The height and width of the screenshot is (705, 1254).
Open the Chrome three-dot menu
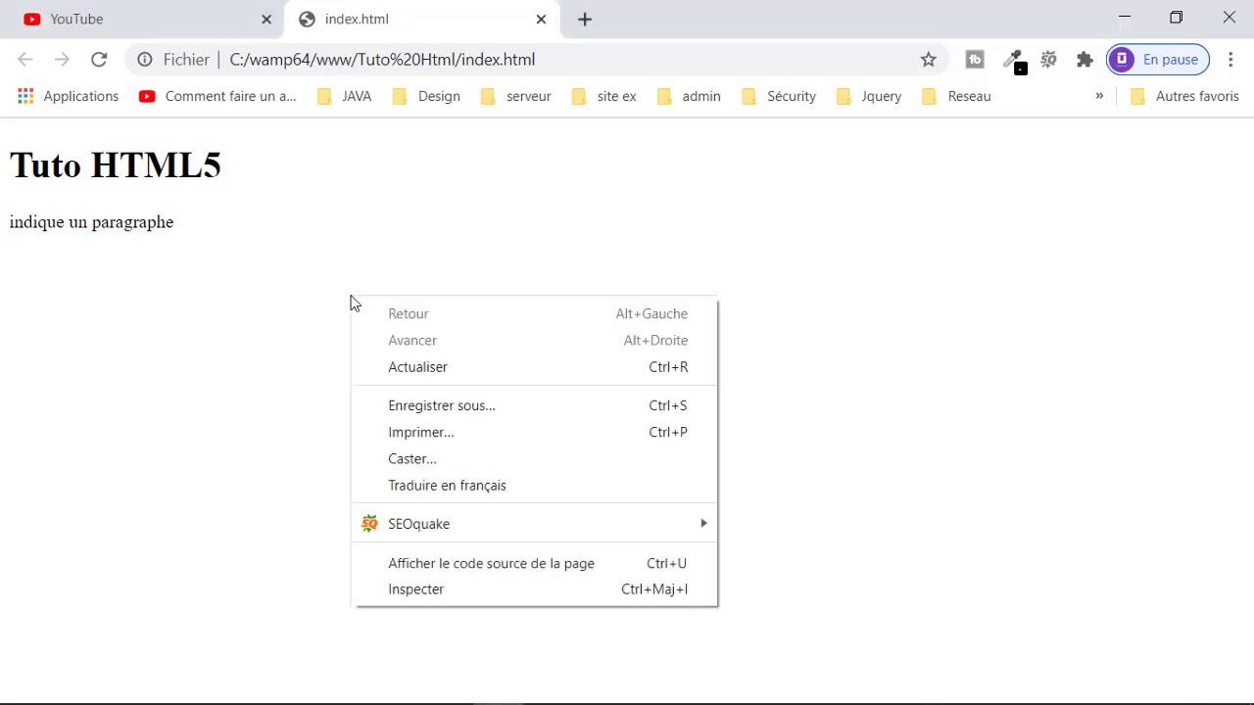(1230, 60)
